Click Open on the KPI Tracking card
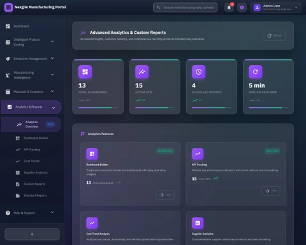This screenshot has width=306, height=245. click(271, 191)
